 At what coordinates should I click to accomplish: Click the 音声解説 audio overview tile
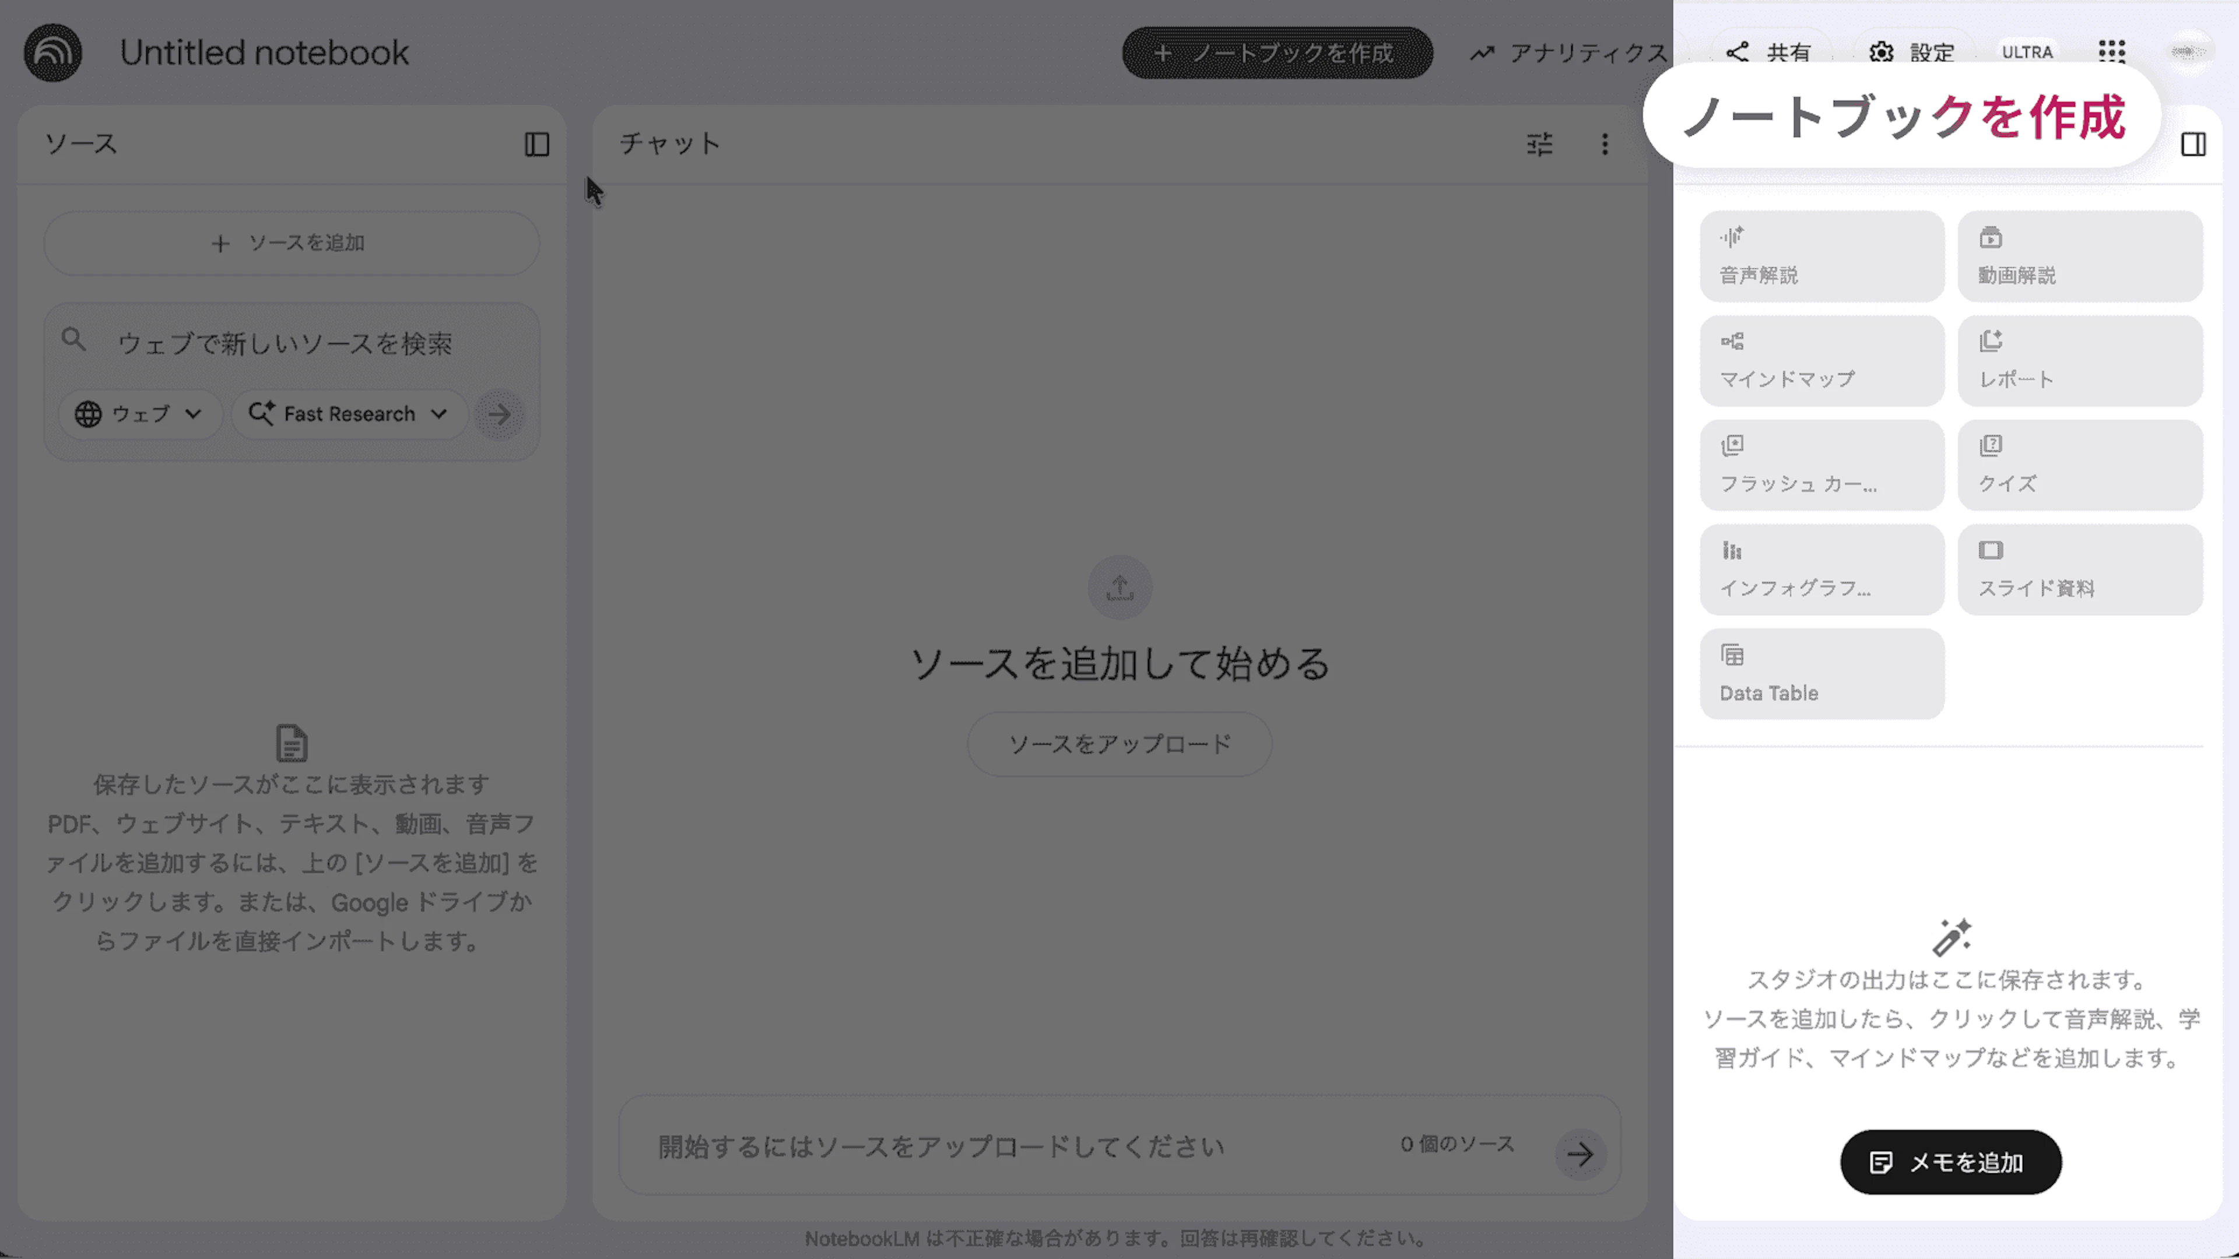pos(1821,256)
